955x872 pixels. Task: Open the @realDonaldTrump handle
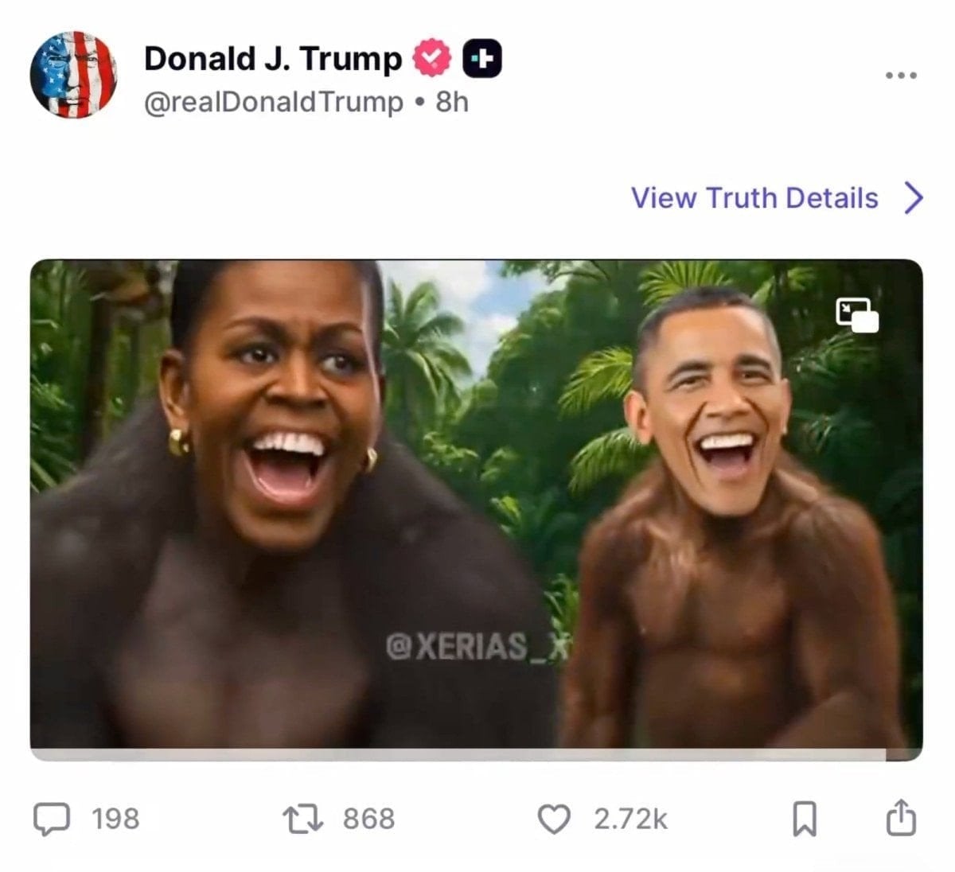274,102
